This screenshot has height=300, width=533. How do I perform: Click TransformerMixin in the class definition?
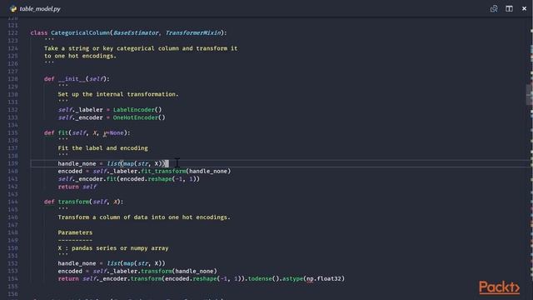[192, 33]
